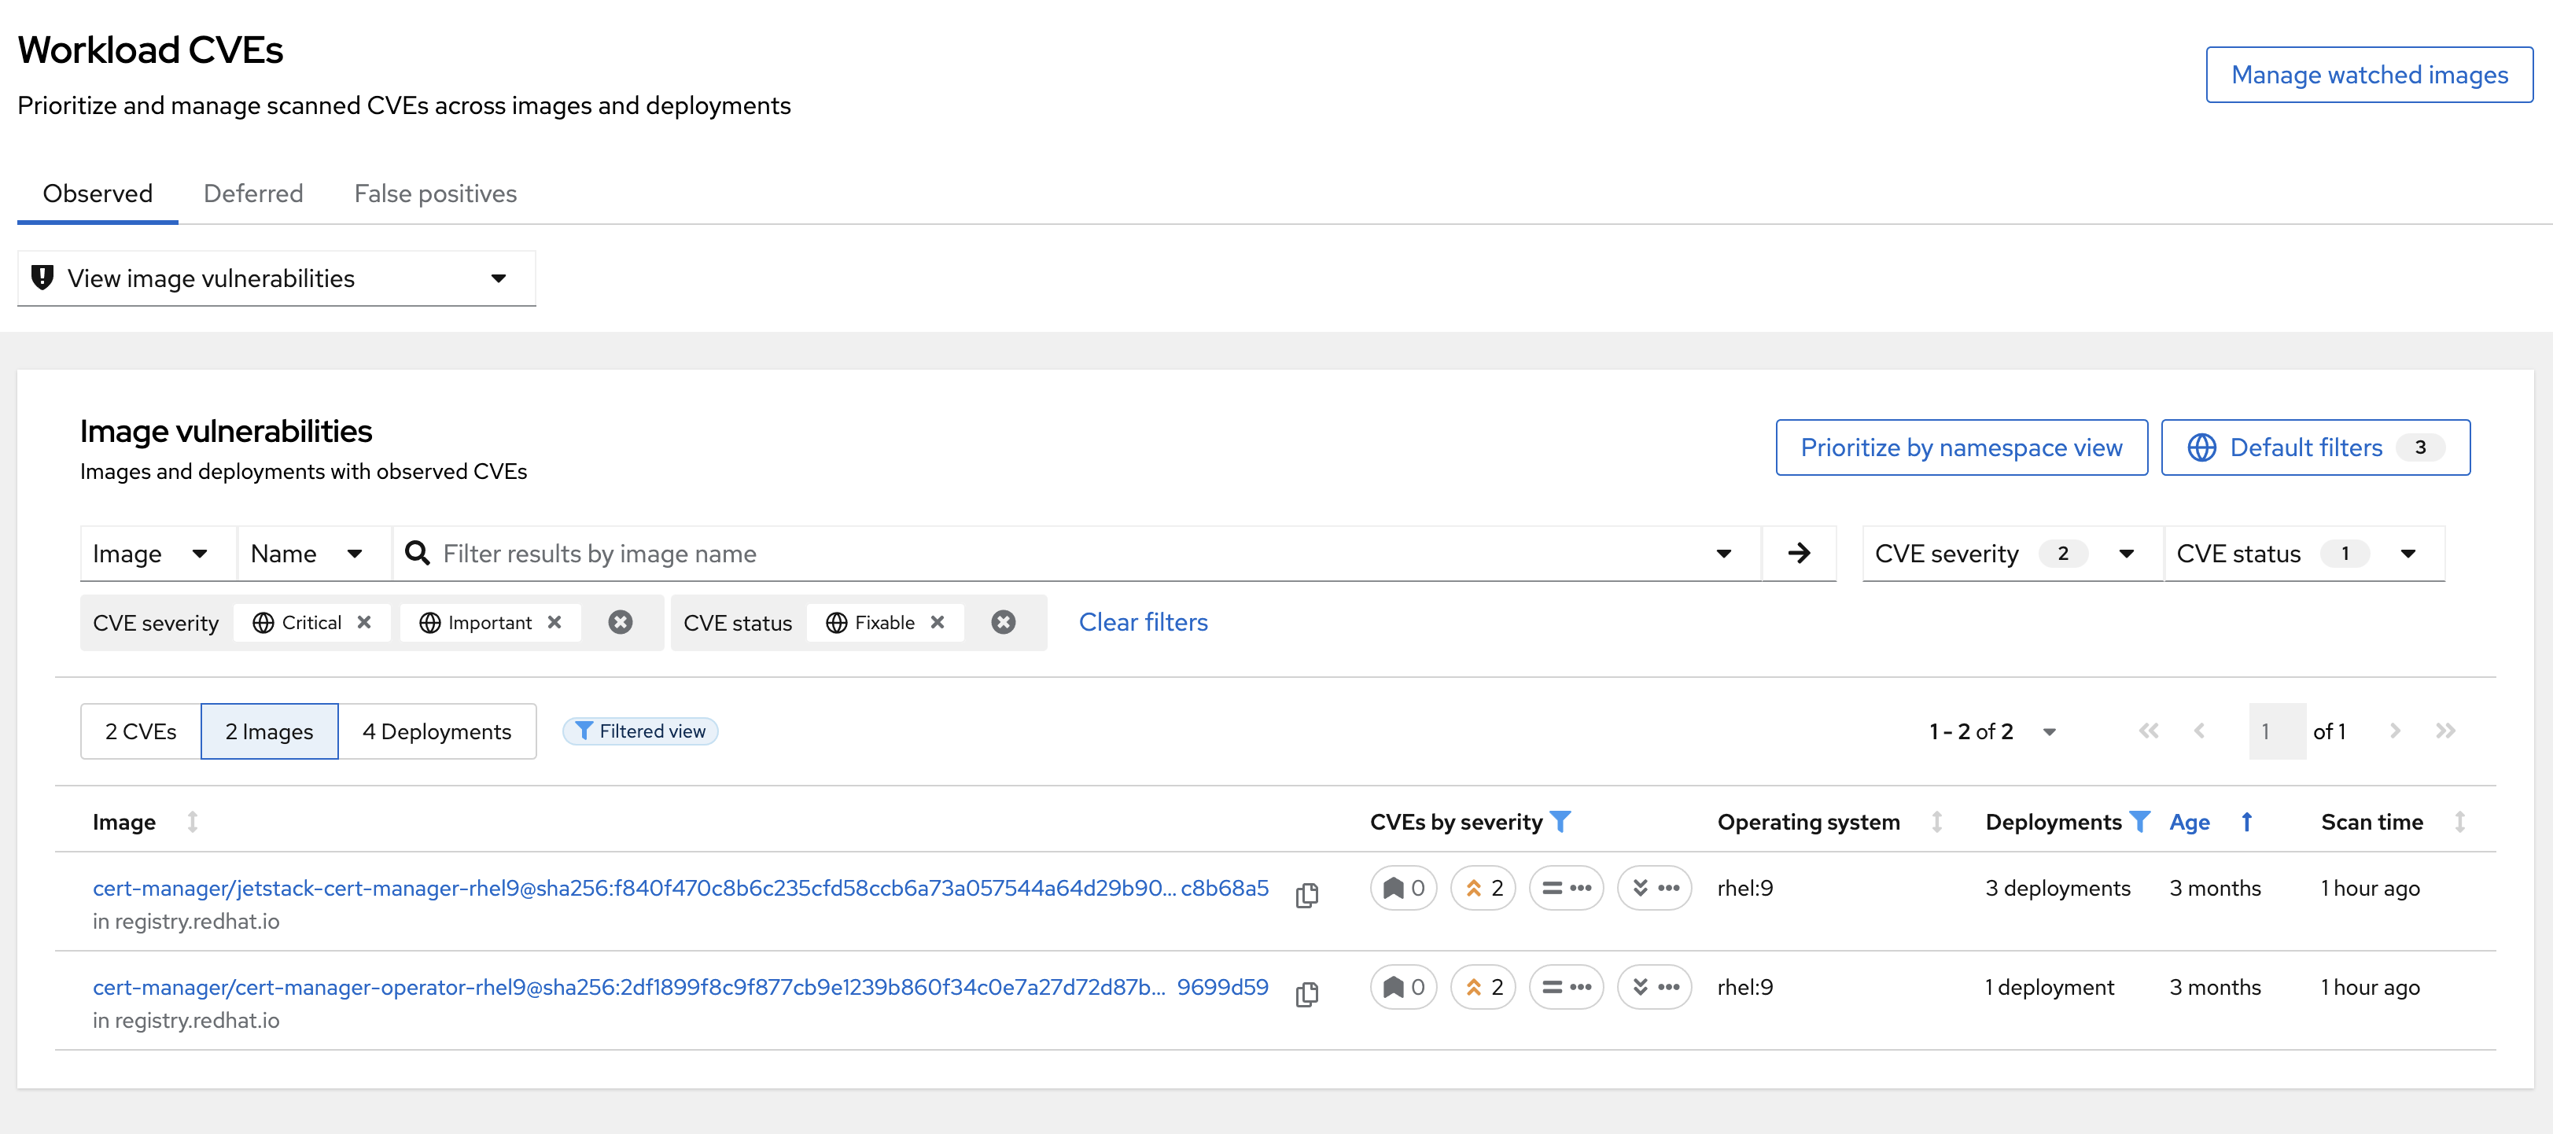Remove the Critical severity filter chip

(365, 623)
